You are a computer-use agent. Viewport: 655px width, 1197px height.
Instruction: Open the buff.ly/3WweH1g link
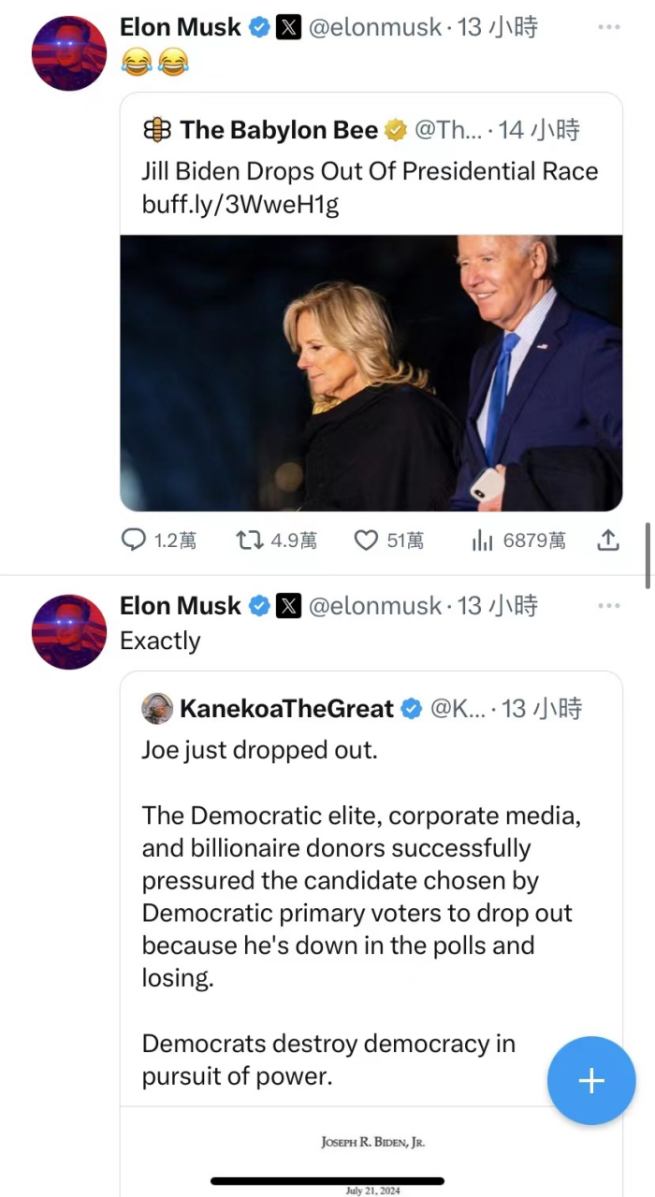click(240, 205)
